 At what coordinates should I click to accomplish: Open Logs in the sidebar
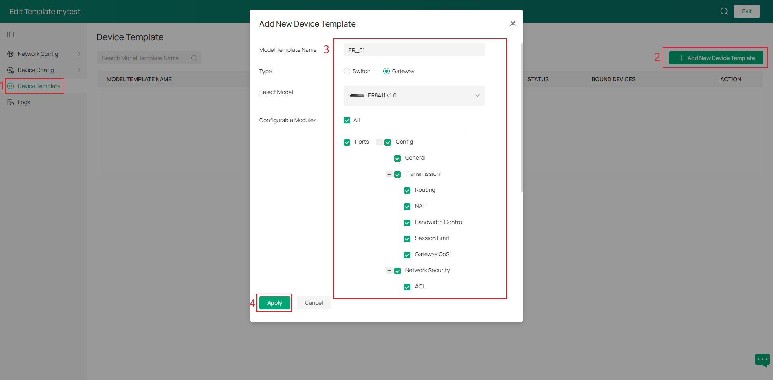point(43,102)
